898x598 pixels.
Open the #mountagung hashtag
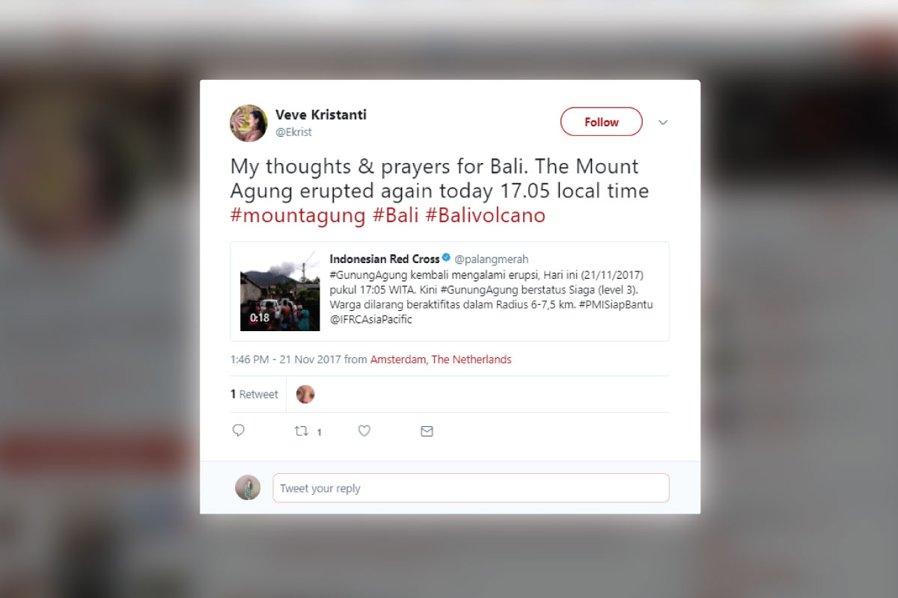pos(298,215)
